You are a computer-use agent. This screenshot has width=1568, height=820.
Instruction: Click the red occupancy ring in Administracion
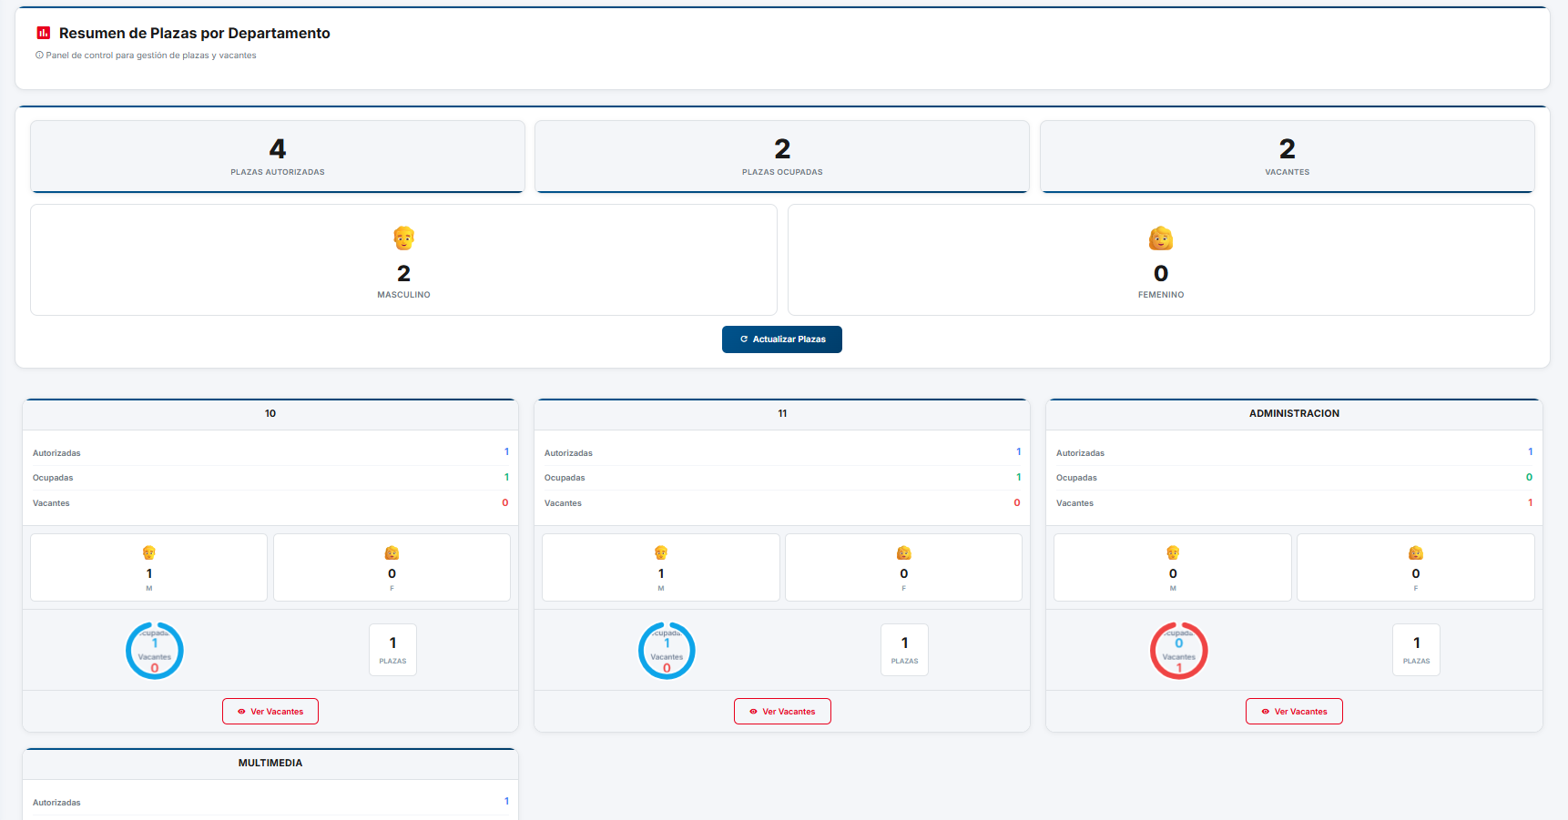point(1178,651)
